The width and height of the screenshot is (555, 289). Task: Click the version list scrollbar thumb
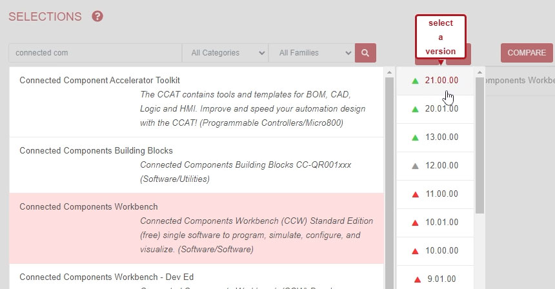click(479, 145)
